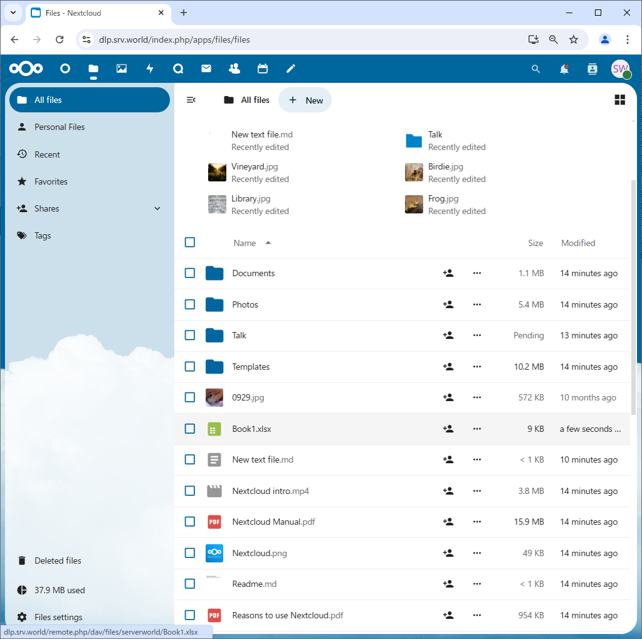Open browser zoom control icon
642x639 pixels.
tap(553, 40)
